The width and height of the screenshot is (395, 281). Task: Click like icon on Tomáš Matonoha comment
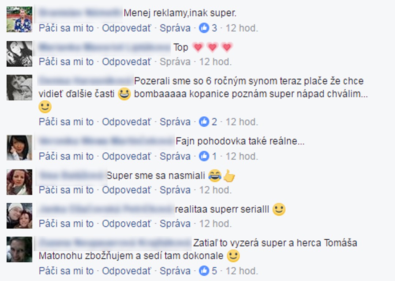click(204, 271)
